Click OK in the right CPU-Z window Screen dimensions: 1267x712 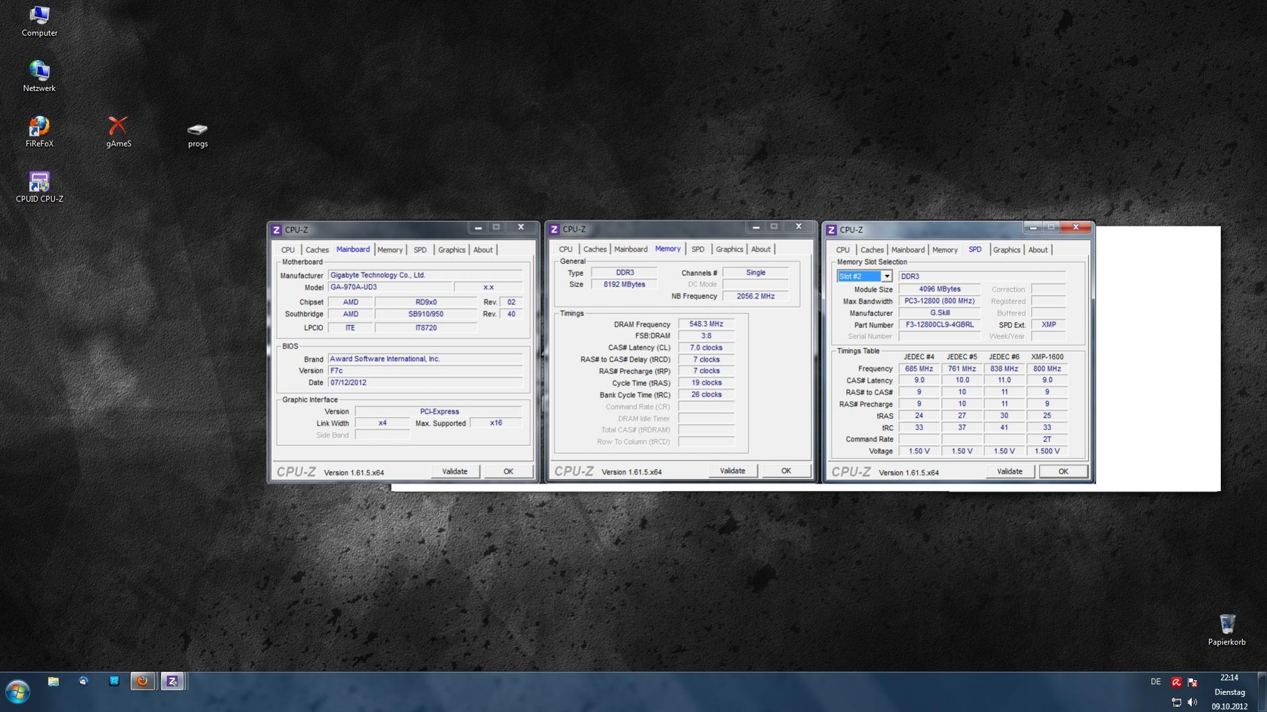pyautogui.click(x=1063, y=472)
